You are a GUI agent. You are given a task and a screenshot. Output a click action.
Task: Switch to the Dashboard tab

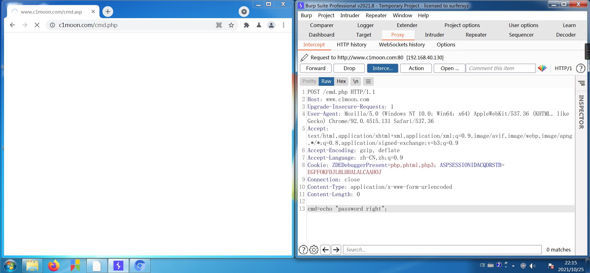pyautogui.click(x=321, y=35)
